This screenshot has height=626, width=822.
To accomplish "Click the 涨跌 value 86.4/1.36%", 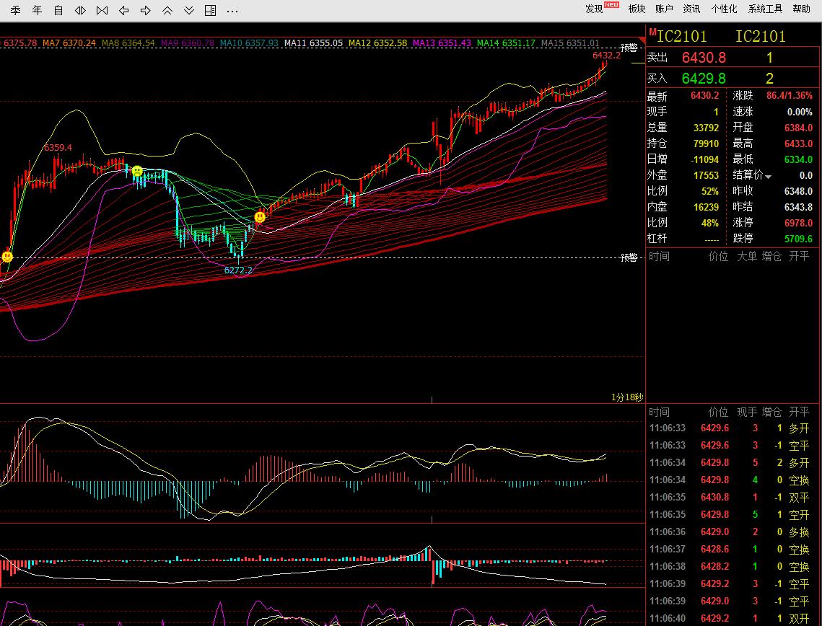I will (790, 95).
